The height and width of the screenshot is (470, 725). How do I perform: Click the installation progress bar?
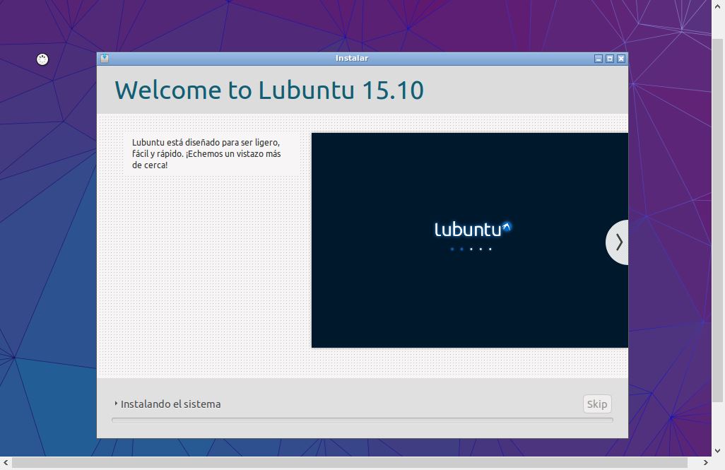(x=362, y=420)
